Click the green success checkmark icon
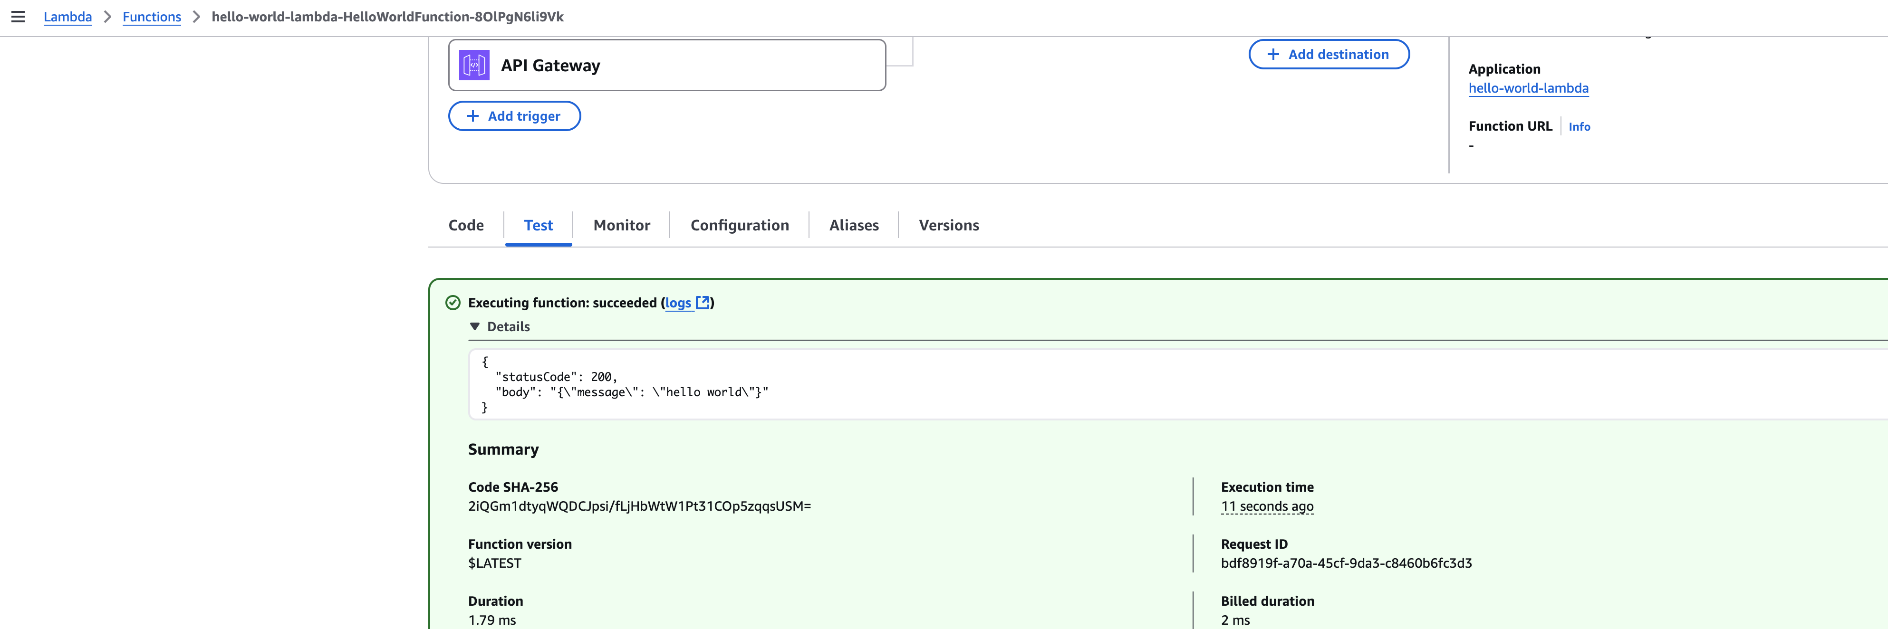The height and width of the screenshot is (629, 1888). click(x=453, y=303)
